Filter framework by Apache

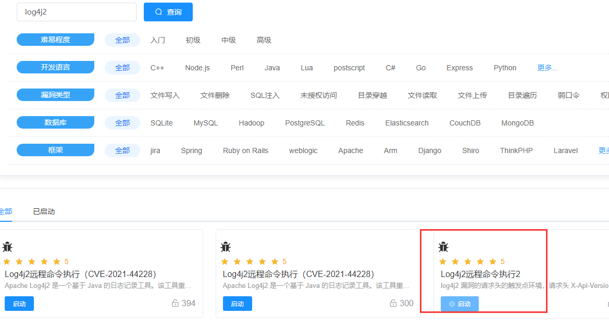[351, 150]
